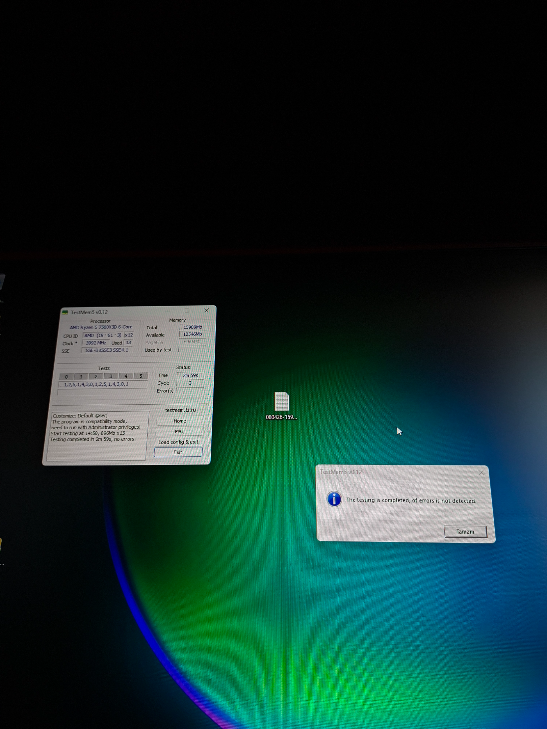Click the test sequence field "1,2,5,1,4,3,0,1,2,5,1,4,3,0,1"

click(x=103, y=384)
